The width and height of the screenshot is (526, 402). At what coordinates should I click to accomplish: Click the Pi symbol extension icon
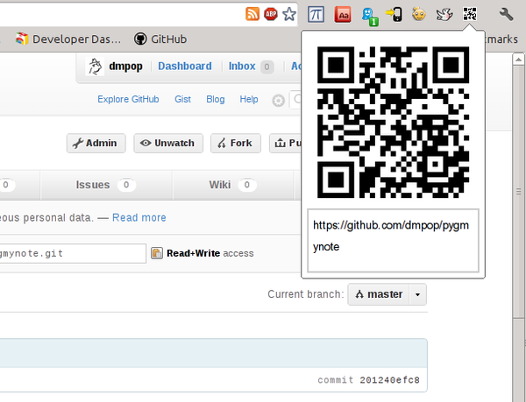(x=315, y=14)
